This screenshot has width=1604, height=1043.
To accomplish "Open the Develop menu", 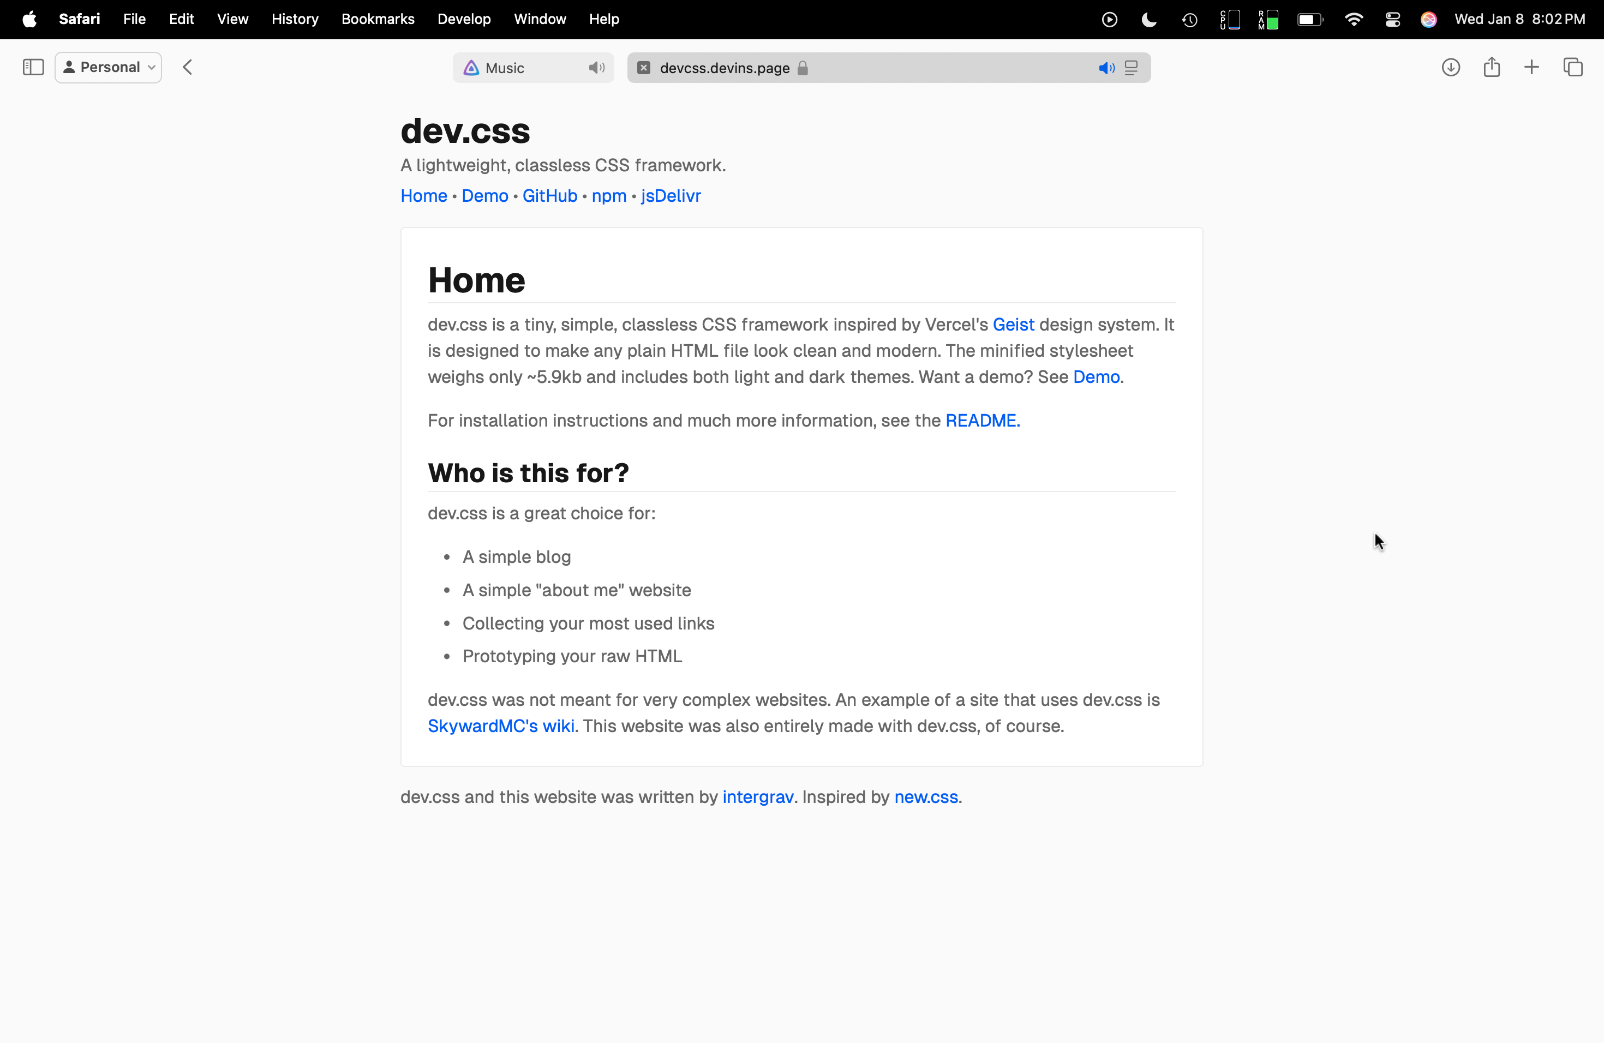I will [x=464, y=19].
